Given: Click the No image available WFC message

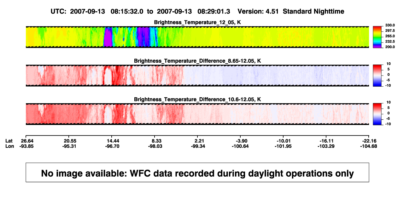Looking at the screenshot, I should click(x=197, y=173).
